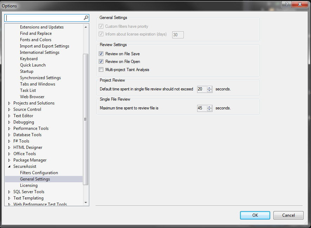Select Extensions and Updates item
This screenshot has height=228, width=311.
point(42,27)
